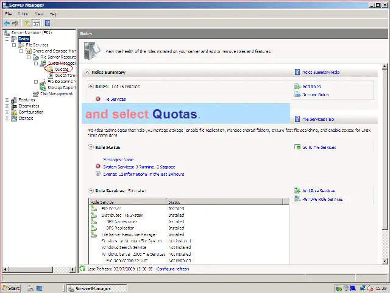
Task: Click the Storage node icon
Action: (x=14, y=118)
